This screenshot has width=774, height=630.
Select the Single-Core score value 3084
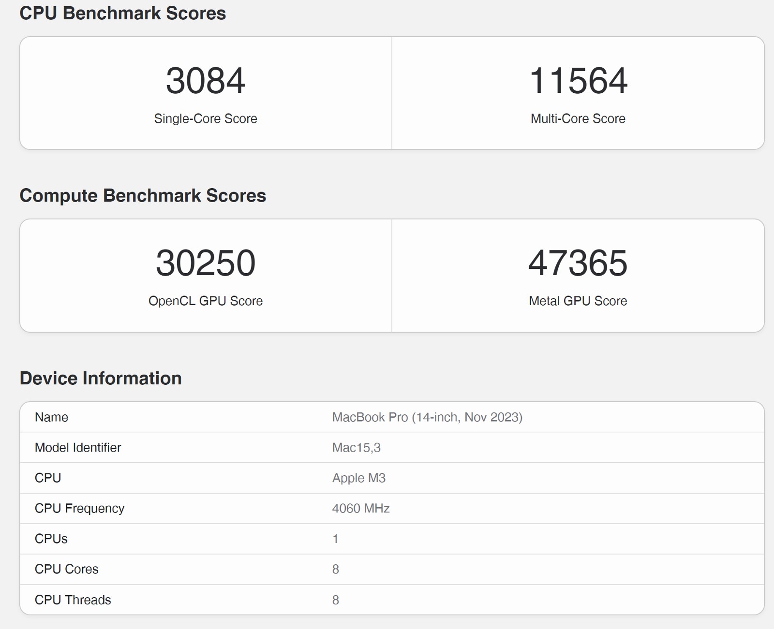(x=206, y=81)
